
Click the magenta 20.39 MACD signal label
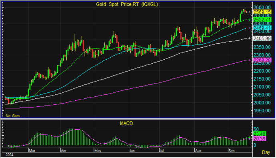click(260, 139)
